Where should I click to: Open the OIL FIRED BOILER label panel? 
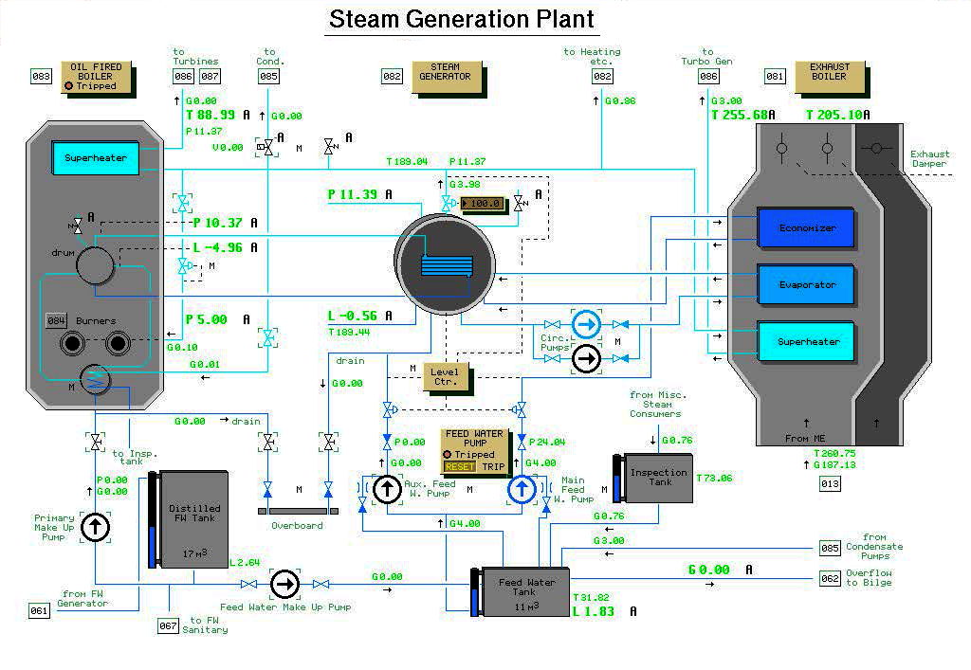[95, 77]
